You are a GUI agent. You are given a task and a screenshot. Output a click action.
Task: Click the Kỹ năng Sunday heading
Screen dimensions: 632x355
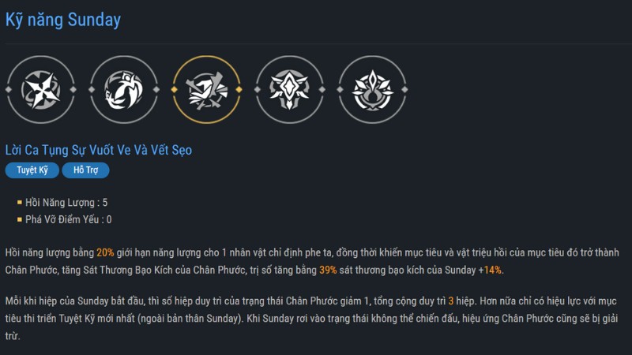pyautogui.click(x=63, y=19)
